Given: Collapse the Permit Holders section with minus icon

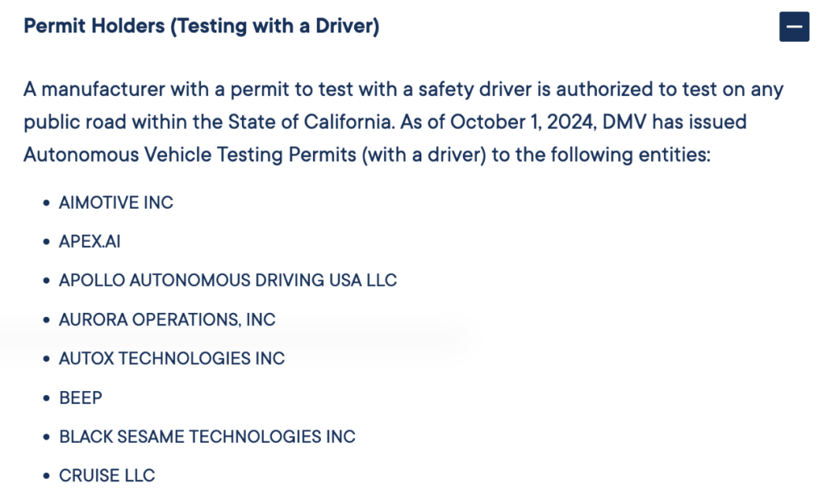Looking at the screenshot, I should click(794, 26).
